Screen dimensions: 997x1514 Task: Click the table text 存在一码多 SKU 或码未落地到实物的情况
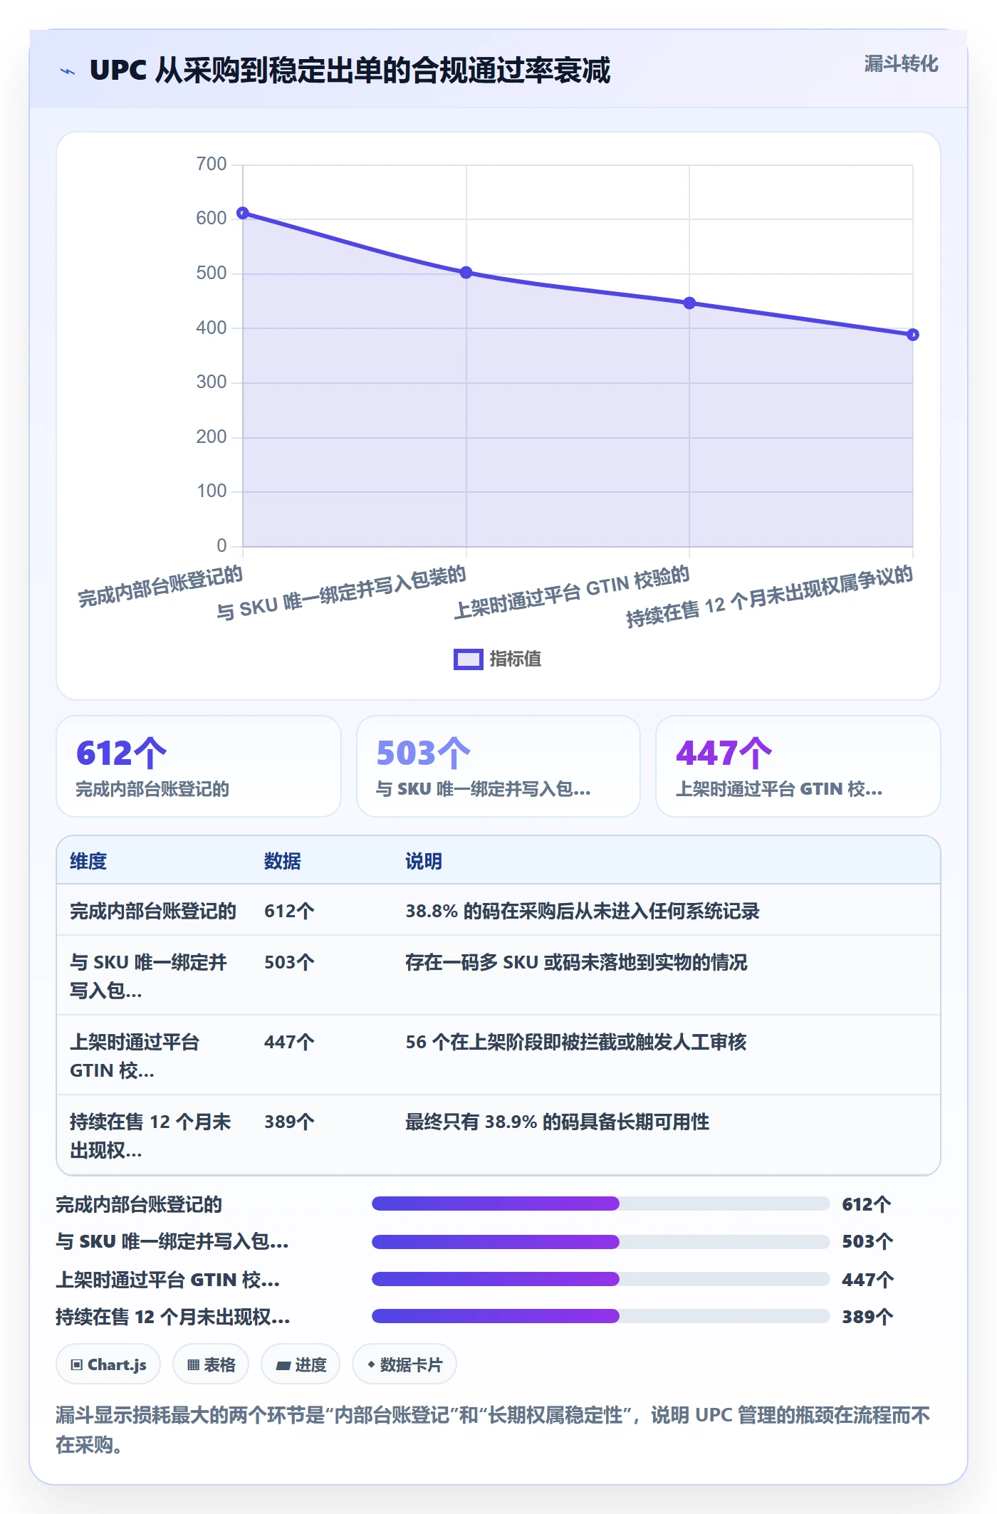pos(576,962)
